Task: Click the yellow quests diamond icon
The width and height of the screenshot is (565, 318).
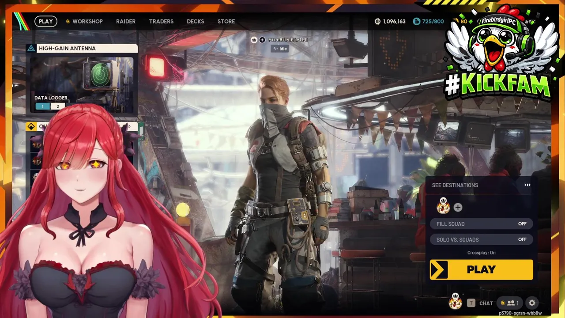Action: coord(31,126)
